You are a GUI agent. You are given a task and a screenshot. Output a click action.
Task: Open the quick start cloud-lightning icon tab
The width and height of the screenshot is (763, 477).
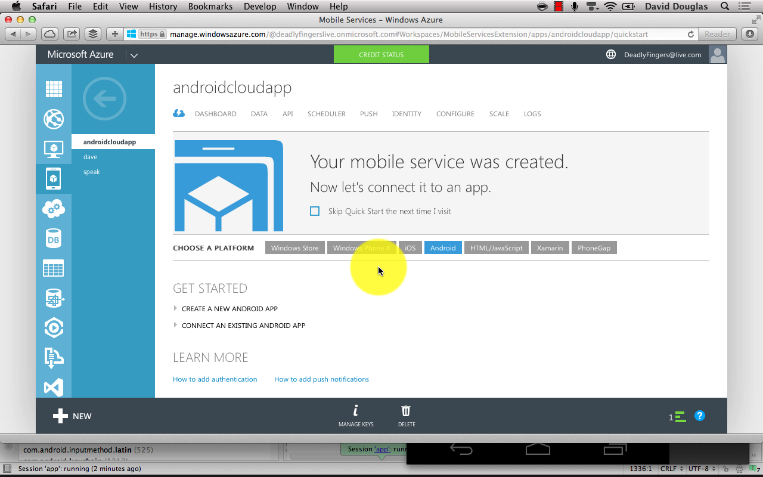coord(179,113)
